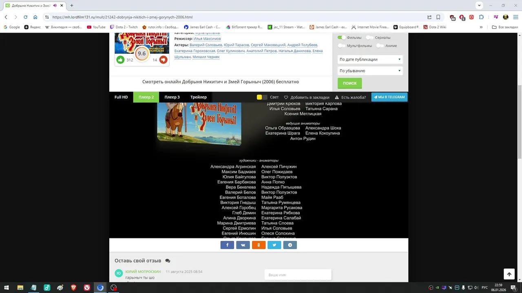Open the extensions puzzle icon
The image size is (522, 293).
pos(481,17)
